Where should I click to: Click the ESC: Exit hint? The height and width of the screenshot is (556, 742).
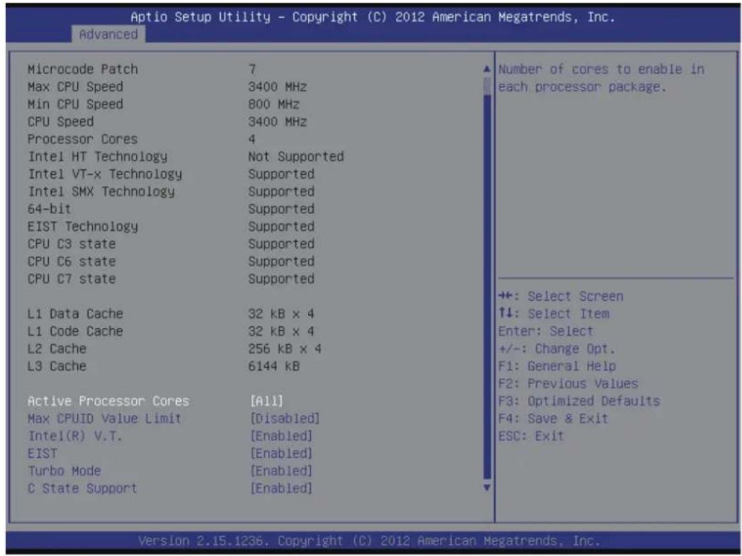tap(531, 436)
